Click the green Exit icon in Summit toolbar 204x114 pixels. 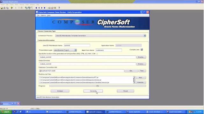[12, 8]
